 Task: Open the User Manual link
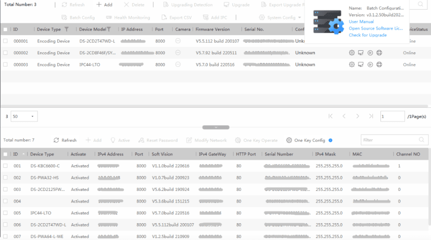pos(361,22)
